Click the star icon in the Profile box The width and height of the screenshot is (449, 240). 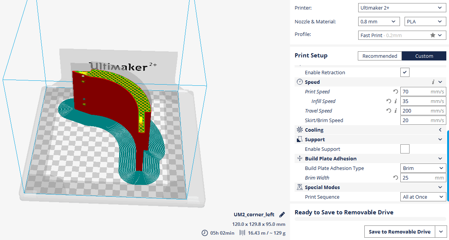[x=433, y=35]
